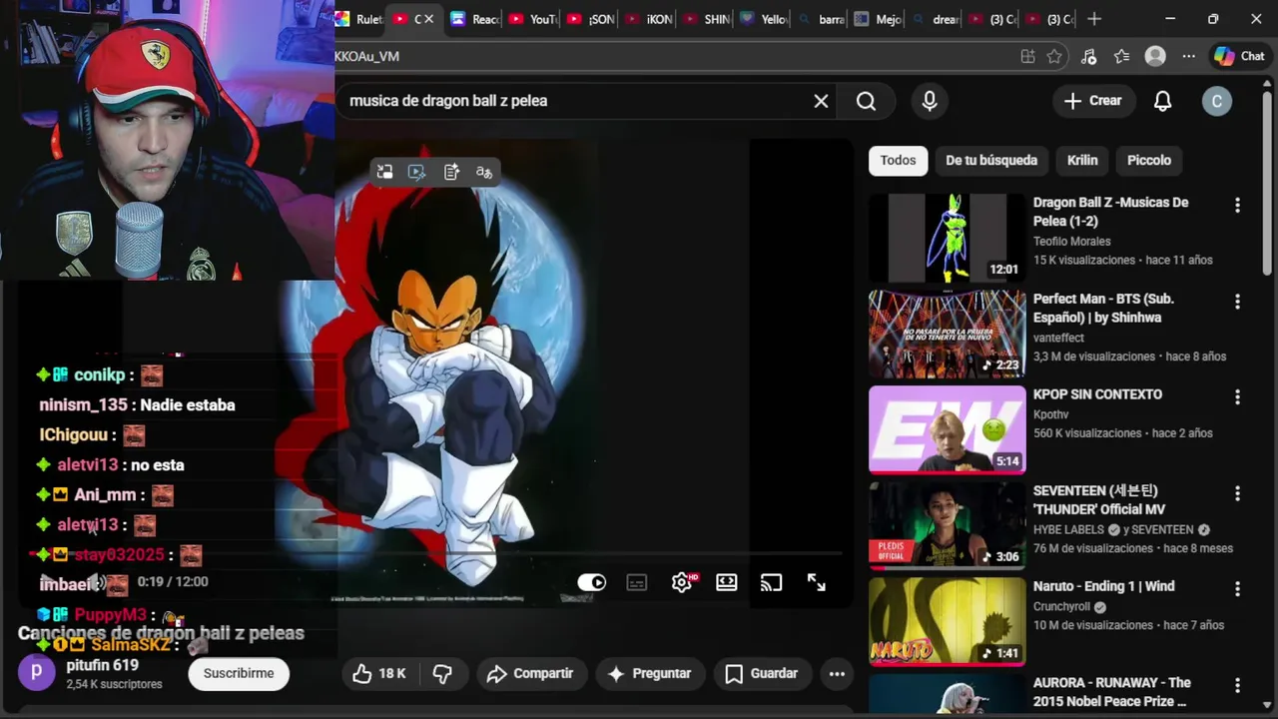This screenshot has width=1278, height=719.
Task: Open the pitufin 619 channel name
Action: [x=102, y=665]
